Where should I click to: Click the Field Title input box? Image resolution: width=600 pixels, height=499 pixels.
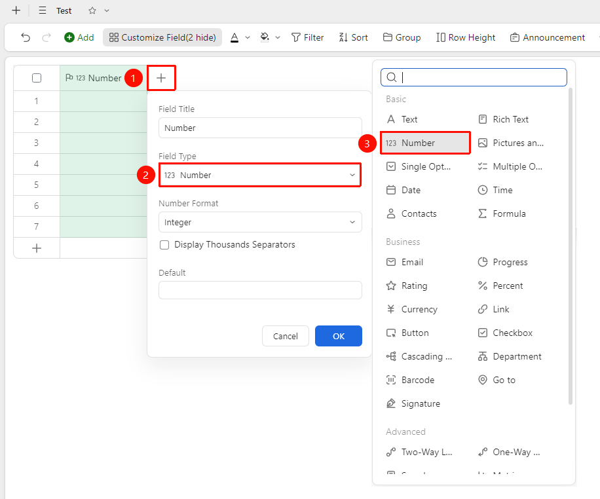[260, 128]
